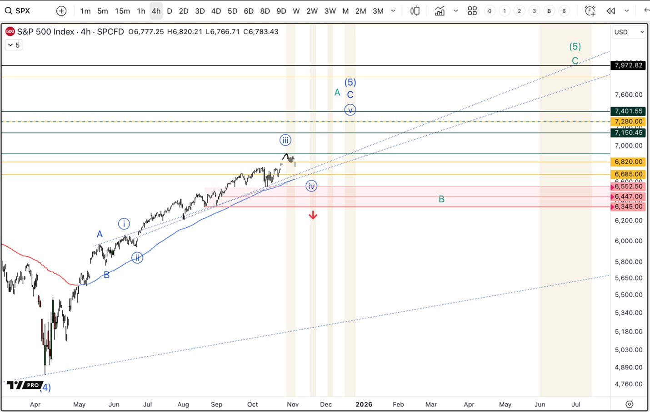Open the candlestick chart type menu
This screenshot has height=412, width=650.
[415, 11]
